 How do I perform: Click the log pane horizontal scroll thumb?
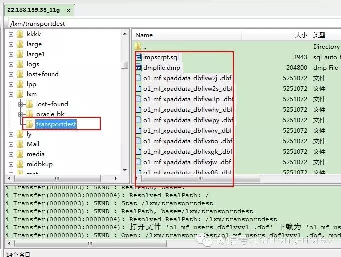point(90,243)
